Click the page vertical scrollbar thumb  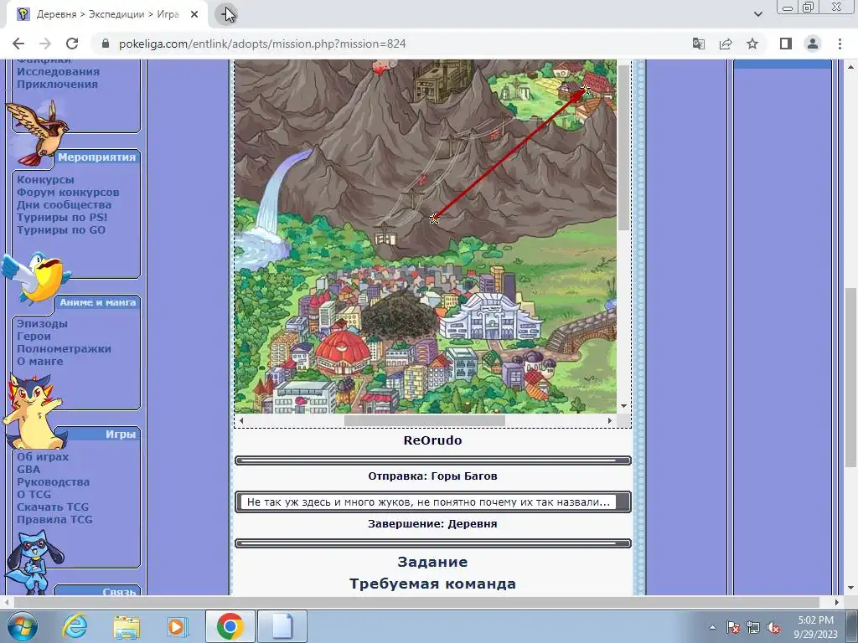(851, 378)
